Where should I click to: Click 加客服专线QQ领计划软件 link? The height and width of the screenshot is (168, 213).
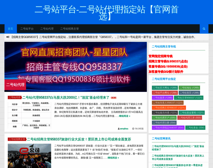(166, 72)
